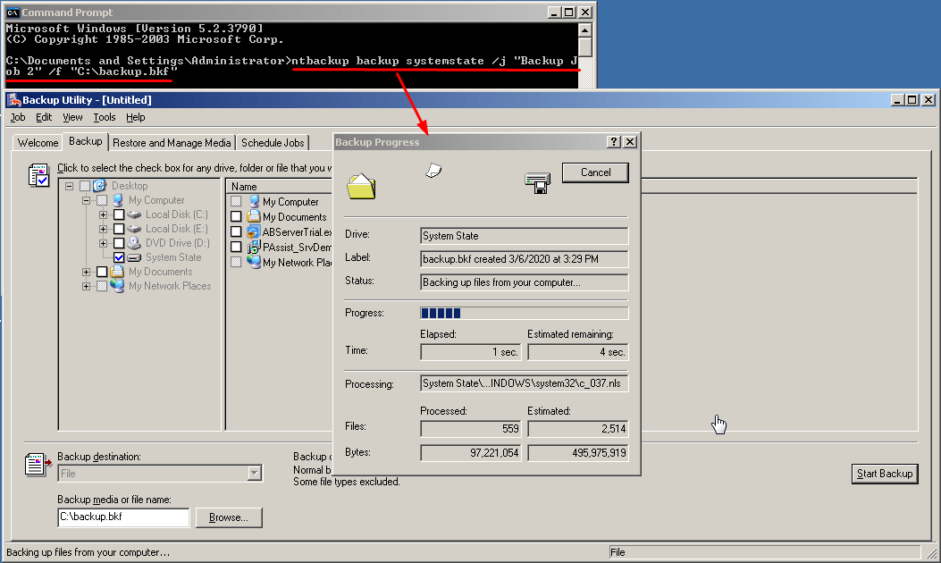Uncheck the System State checkbox

[x=119, y=257]
